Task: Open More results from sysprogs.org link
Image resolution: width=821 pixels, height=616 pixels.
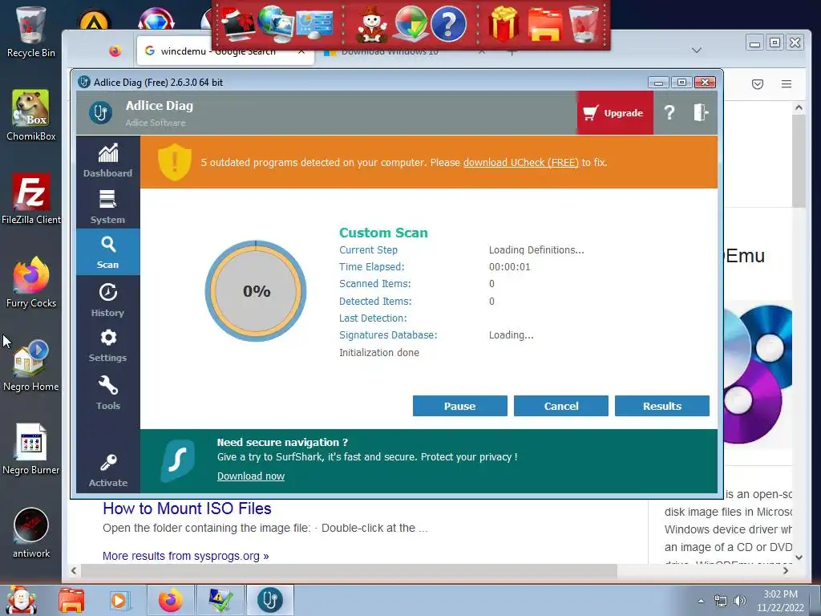Action: [185, 556]
